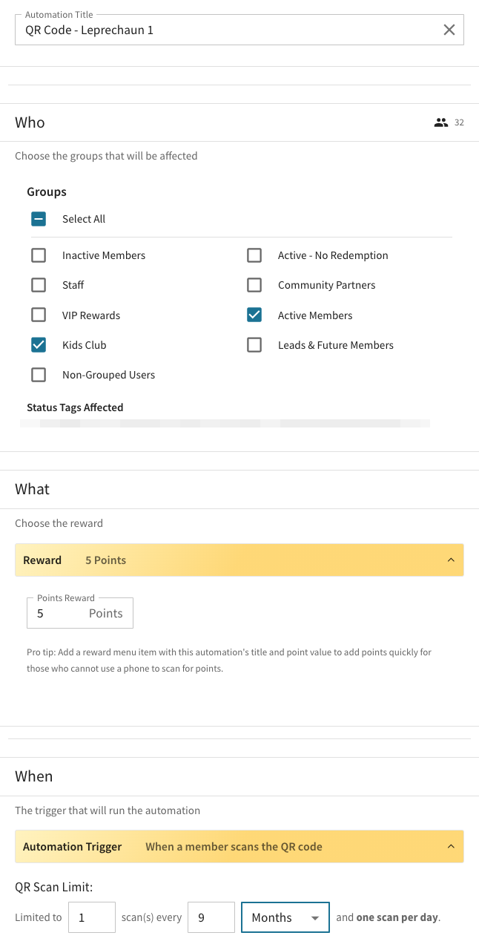
Task: Click the member count 32 text
Action: click(459, 122)
